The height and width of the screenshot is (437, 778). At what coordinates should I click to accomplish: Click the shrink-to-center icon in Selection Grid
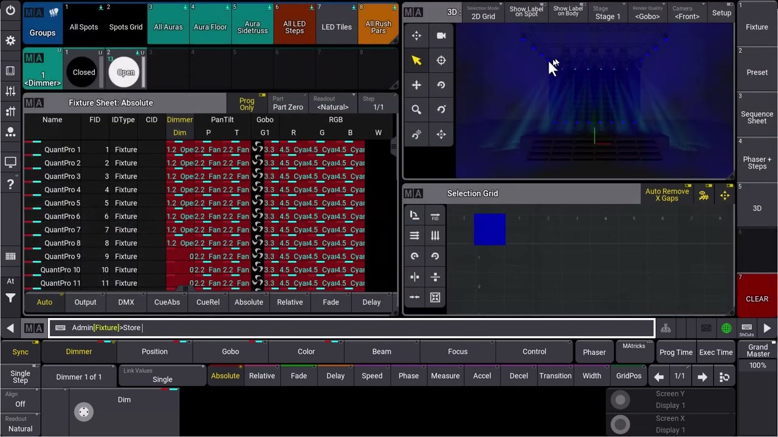[x=435, y=297]
